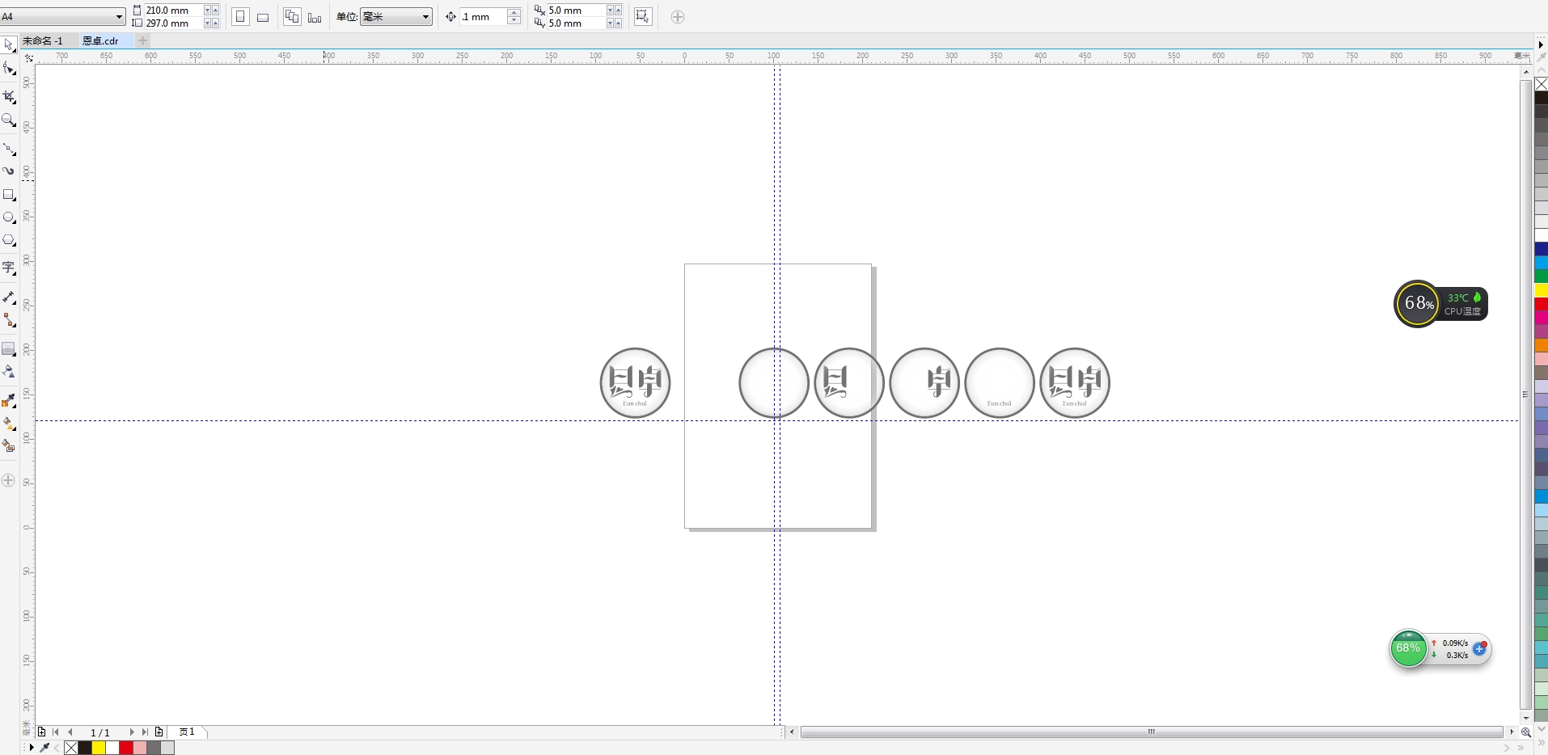Select the 页1 page tab

(x=188, y=732)
